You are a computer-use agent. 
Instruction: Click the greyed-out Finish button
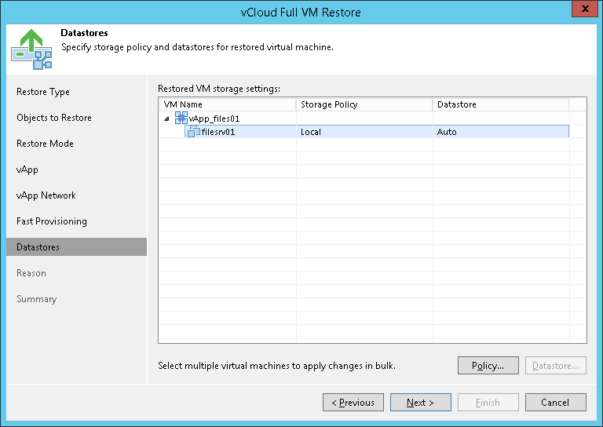click(488, 403)
